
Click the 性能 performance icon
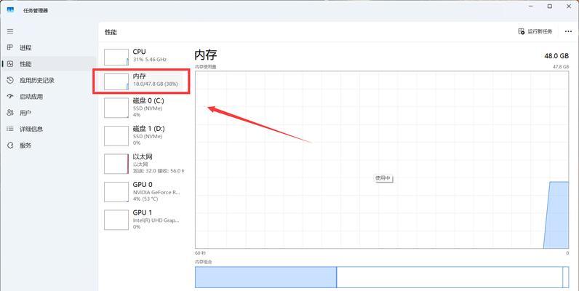point(10,64)
